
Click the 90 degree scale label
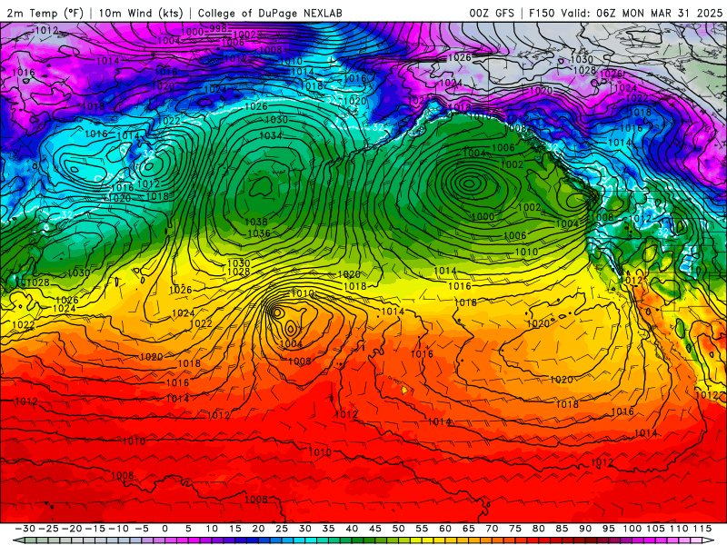(x=585, y=529)
